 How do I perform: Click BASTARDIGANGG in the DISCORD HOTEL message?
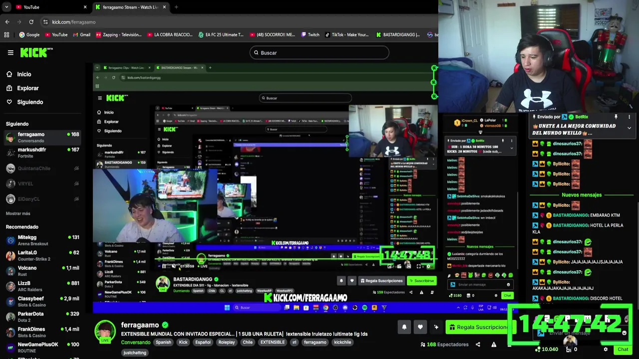pyautogui.click(x=571, y=299)
